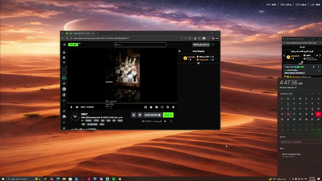322x181 pixels.
Task: Click February 2026 calendar header
Action: 287,94
